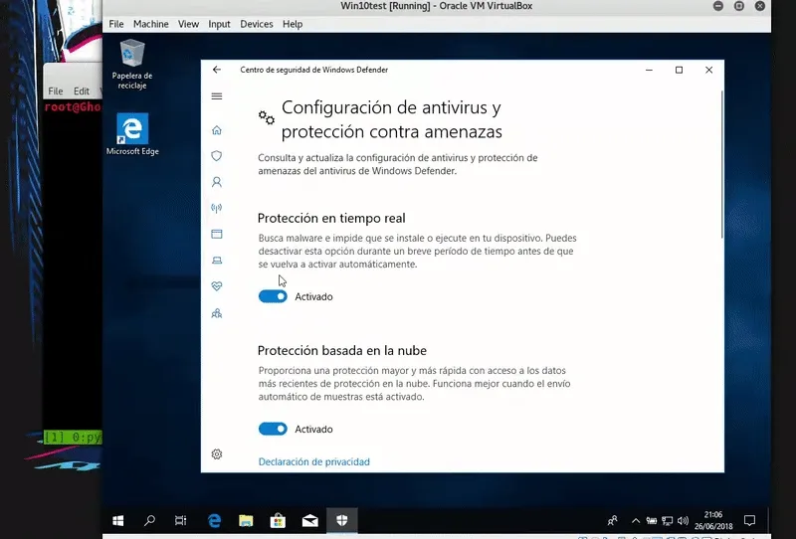796x539 pixels.
Task: Show hidden system tray icons chevron
Action: 636,520
